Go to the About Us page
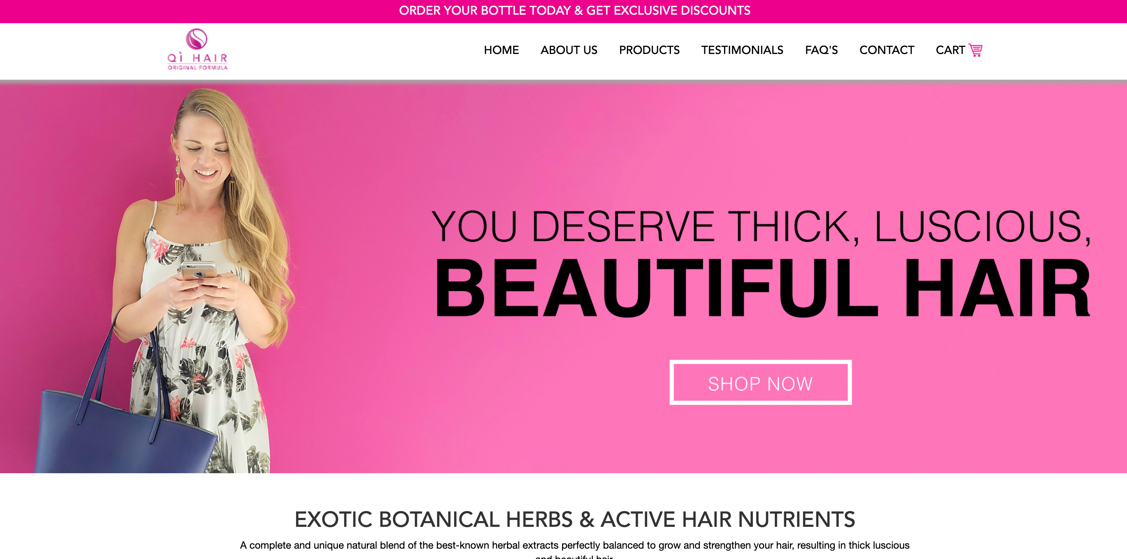The height and width of the screenshot is (559, 1127). [x=569, y=50]
